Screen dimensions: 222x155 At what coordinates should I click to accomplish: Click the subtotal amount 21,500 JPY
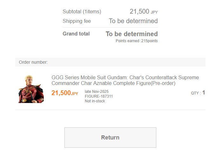point(144,11)
